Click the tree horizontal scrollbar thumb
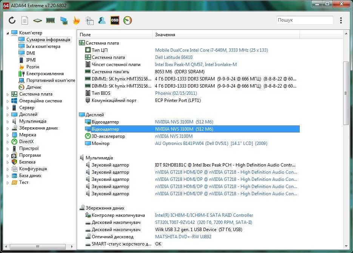 pyautogui.click(x=38, y=247)
